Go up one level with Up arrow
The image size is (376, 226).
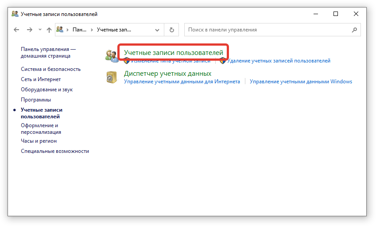(x=49, y=30)
